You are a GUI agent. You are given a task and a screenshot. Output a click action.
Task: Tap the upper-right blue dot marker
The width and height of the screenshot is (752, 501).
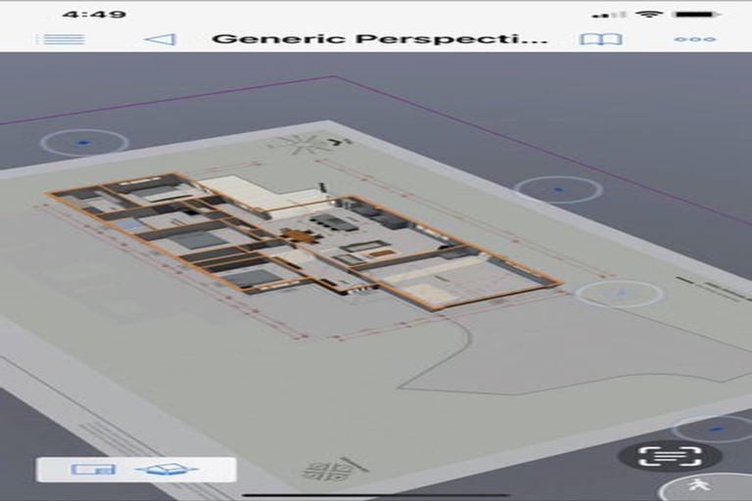pos(558,189)
